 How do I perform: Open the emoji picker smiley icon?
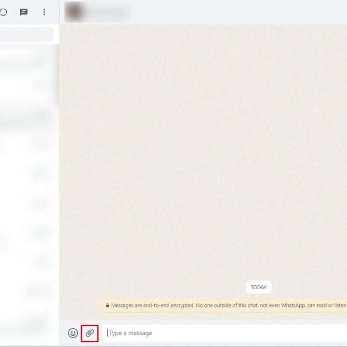(73, 333)
